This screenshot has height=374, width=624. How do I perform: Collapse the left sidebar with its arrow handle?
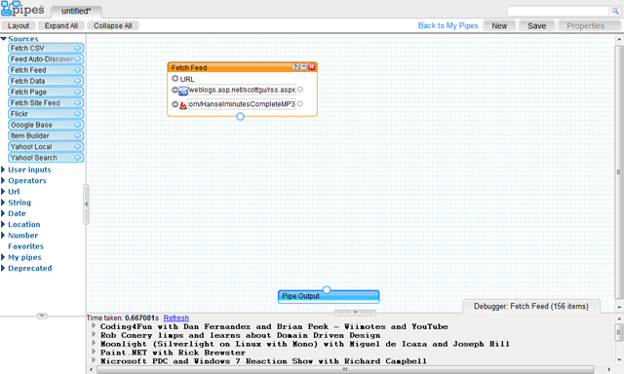click(x=86, y=205)
